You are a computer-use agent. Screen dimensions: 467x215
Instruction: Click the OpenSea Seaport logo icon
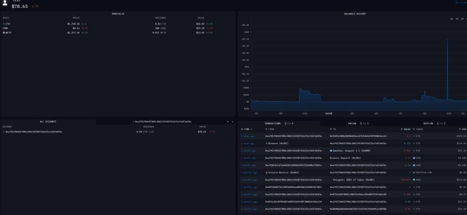(331, 151)
